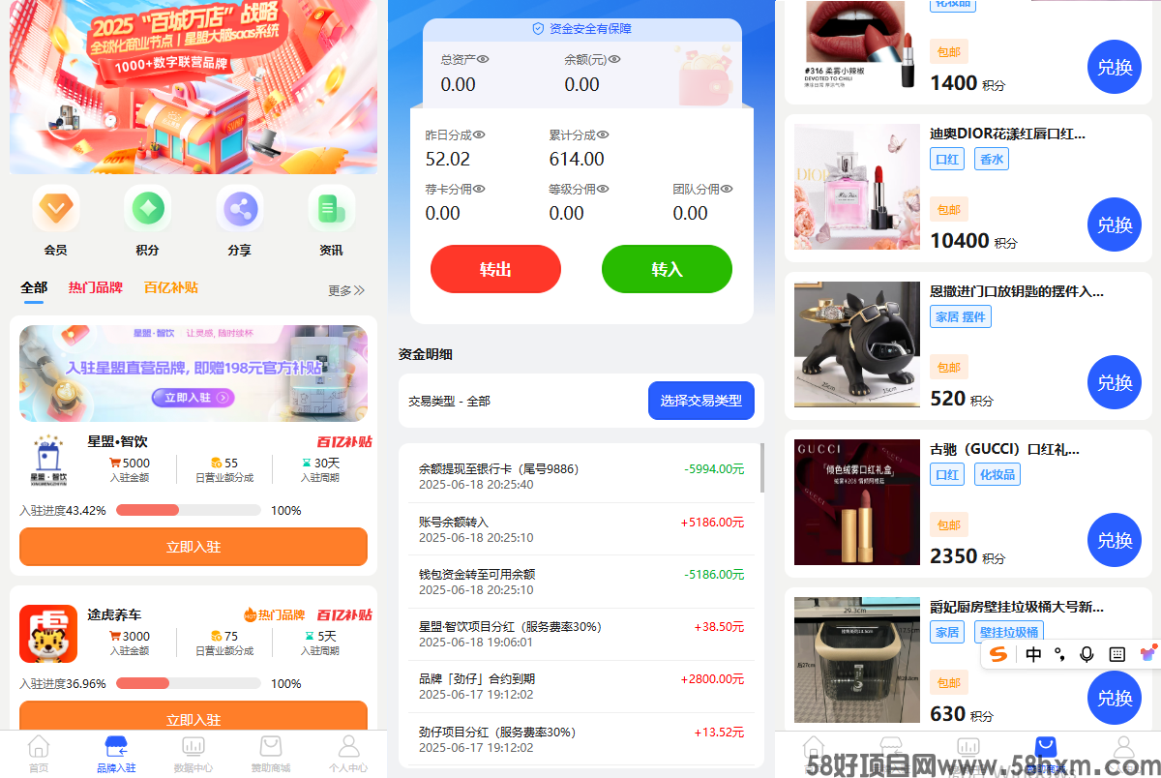Click the green 转入 button

[x=667, y=269]
